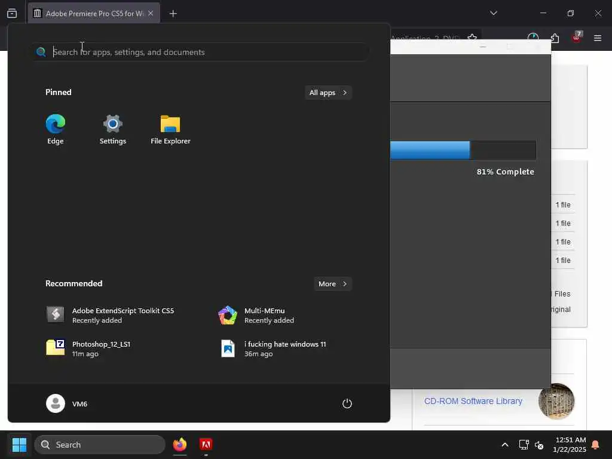Screen dimensions: 612x459
Task: Open Firefox hamburger application menu
Action: click(598, 38)
